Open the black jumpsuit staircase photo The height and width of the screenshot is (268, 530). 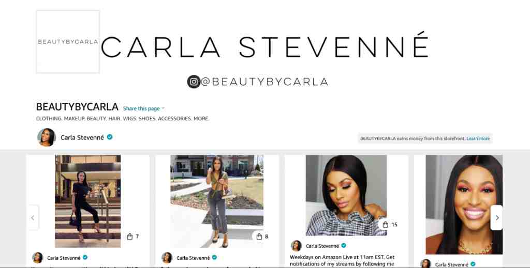pos(88,201)
